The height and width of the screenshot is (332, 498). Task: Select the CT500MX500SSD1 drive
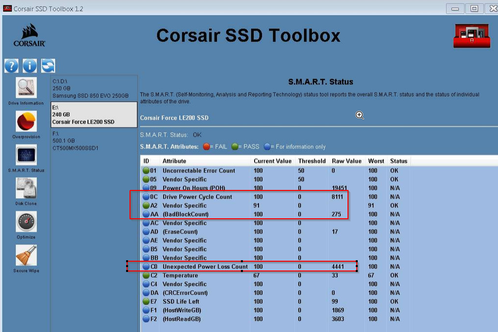[94, 141]
